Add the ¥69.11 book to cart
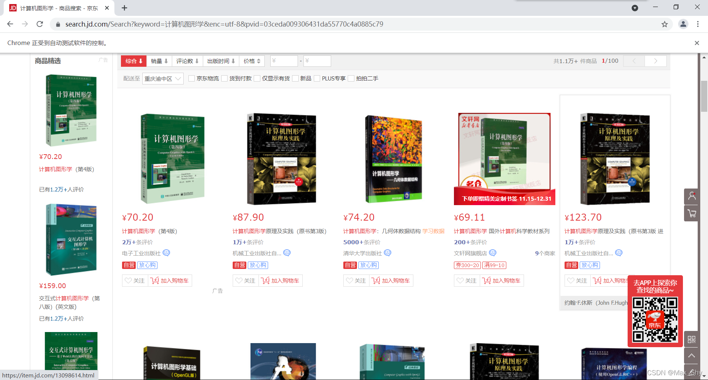 point(502,281)
